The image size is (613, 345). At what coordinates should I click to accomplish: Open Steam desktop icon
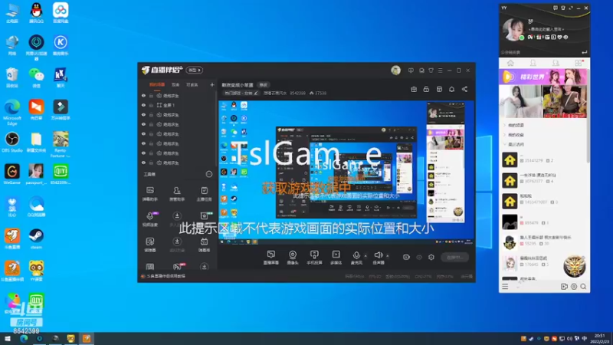[x=36, y=238]
